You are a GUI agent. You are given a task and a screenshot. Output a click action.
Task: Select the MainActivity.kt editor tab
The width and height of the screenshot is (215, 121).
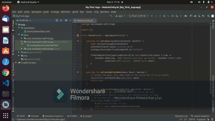tap(85, 21)
